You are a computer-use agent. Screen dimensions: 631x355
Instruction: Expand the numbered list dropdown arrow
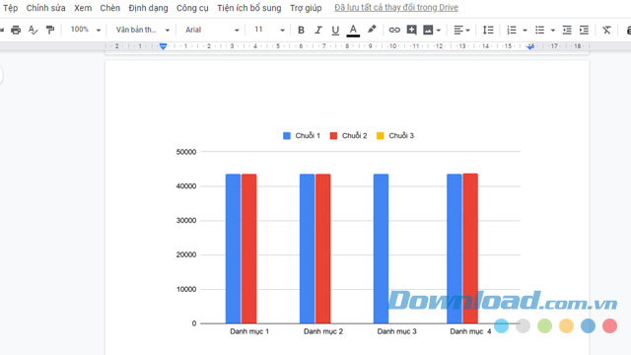pos(525,31)
